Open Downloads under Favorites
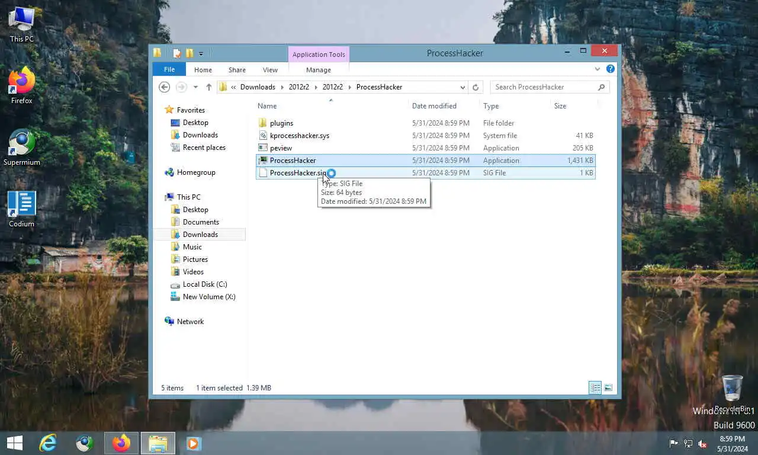 (200, 135)
